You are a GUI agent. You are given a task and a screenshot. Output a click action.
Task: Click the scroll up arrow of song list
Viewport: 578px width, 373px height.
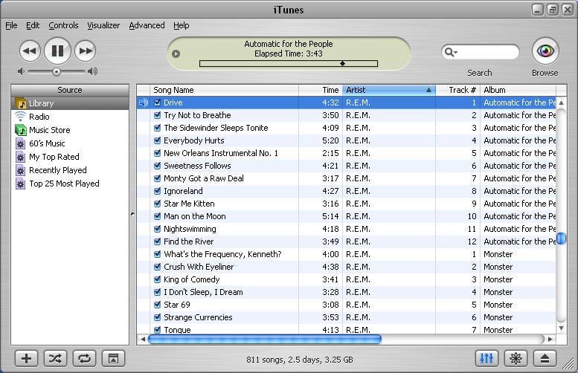pyautogui.click(x=561, y=103)
